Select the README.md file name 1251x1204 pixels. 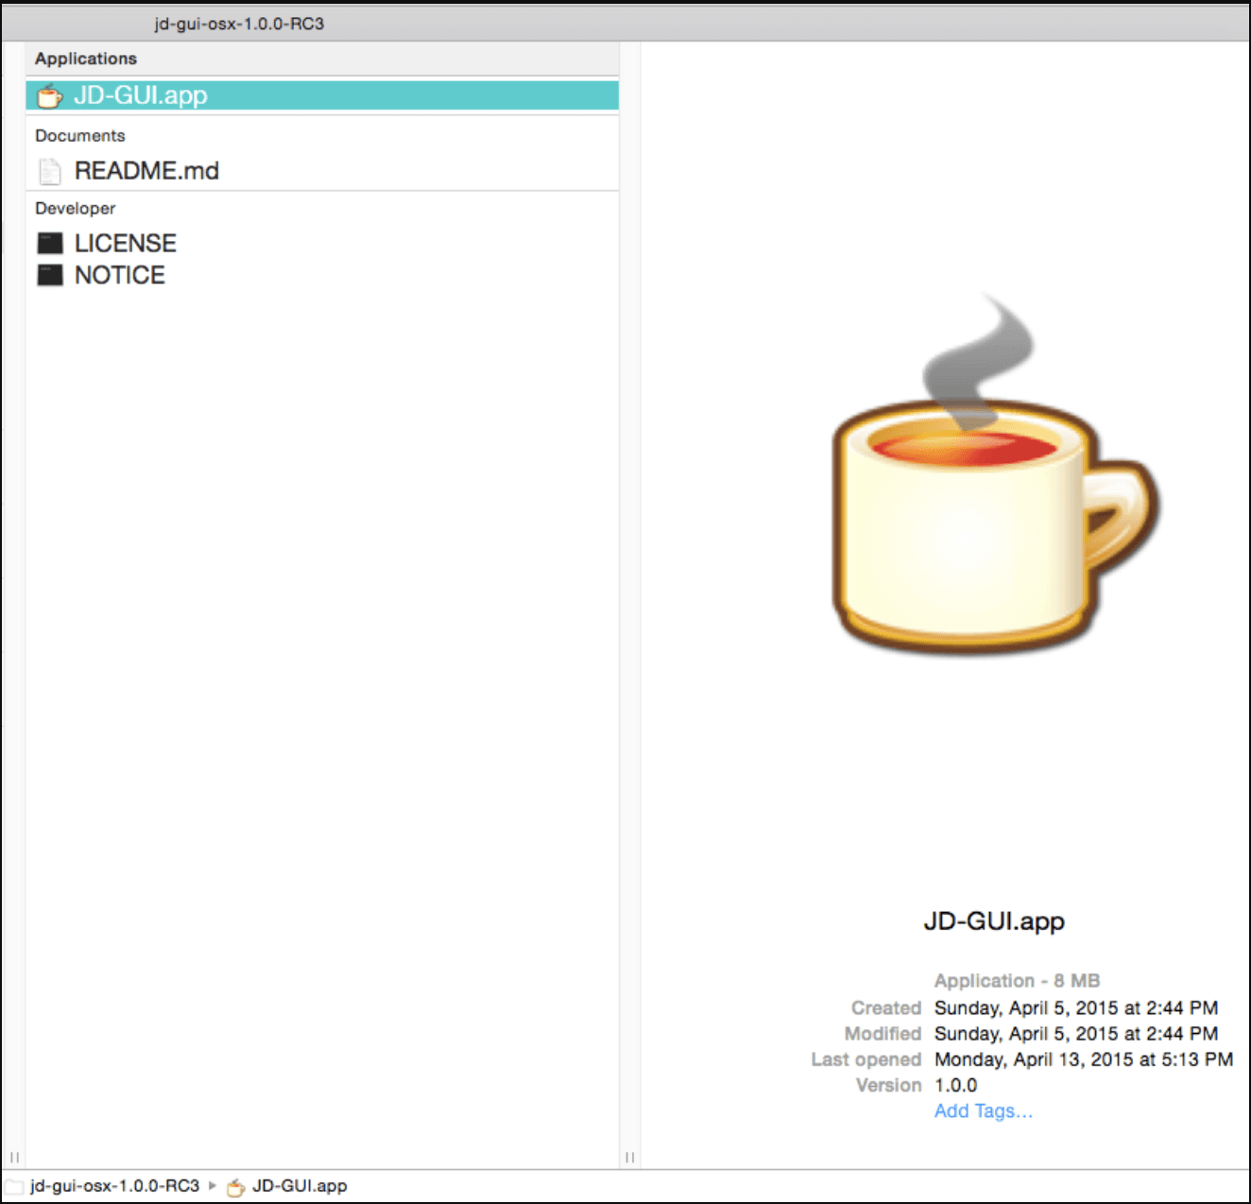146,171
